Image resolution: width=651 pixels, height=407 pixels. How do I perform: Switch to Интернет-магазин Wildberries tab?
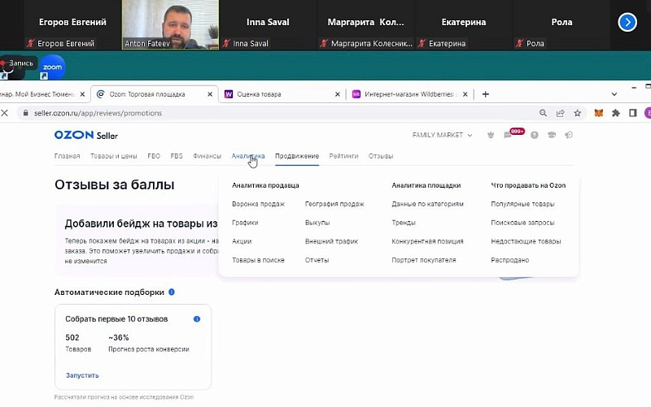coord(409,94)
